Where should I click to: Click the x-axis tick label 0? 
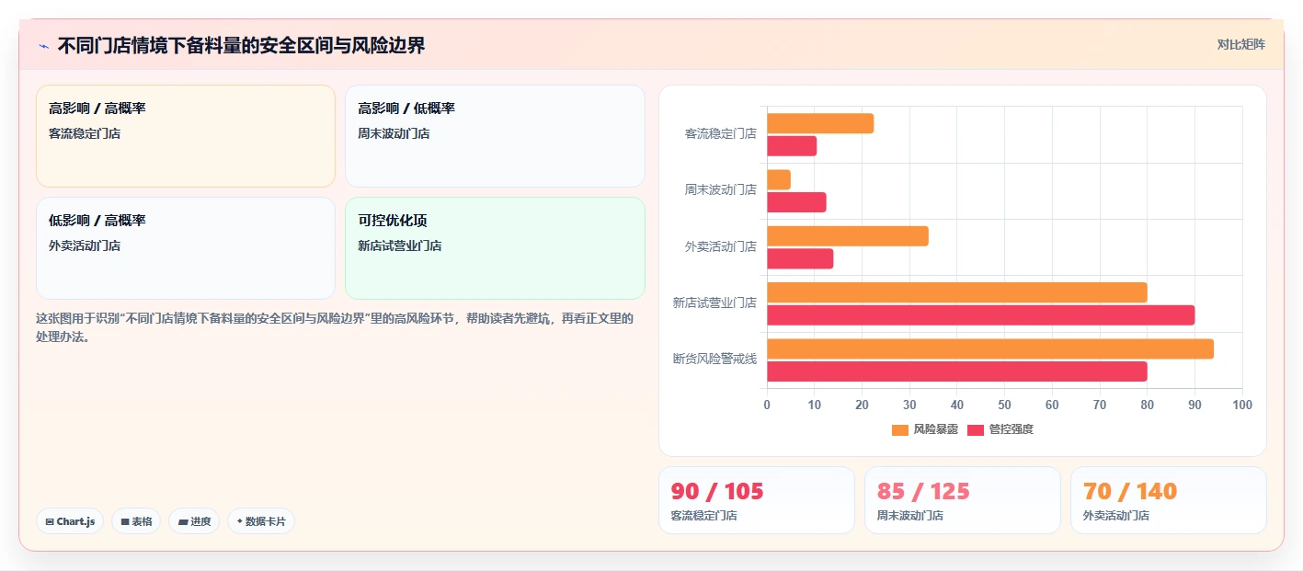(767, 405)
